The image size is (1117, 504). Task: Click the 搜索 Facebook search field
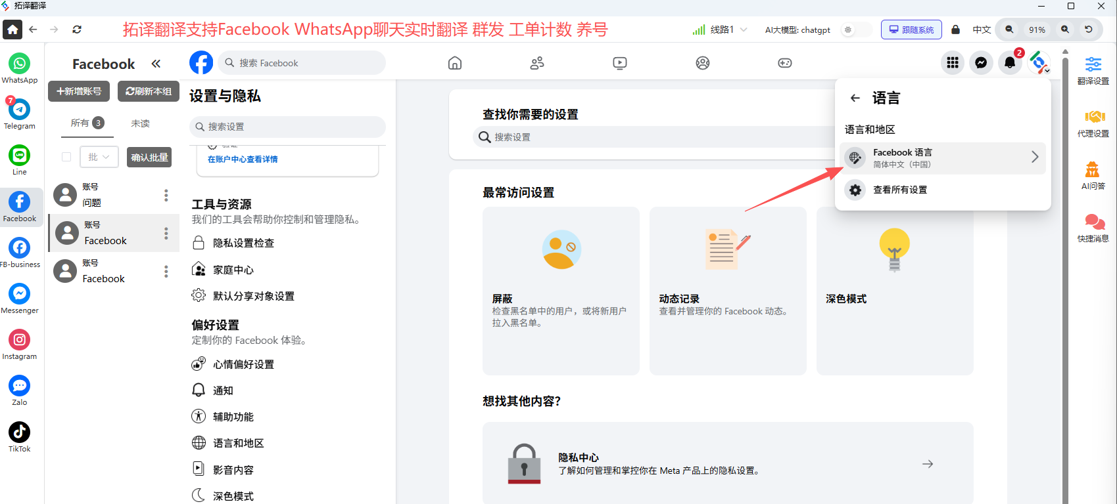(x=302, y=63)
